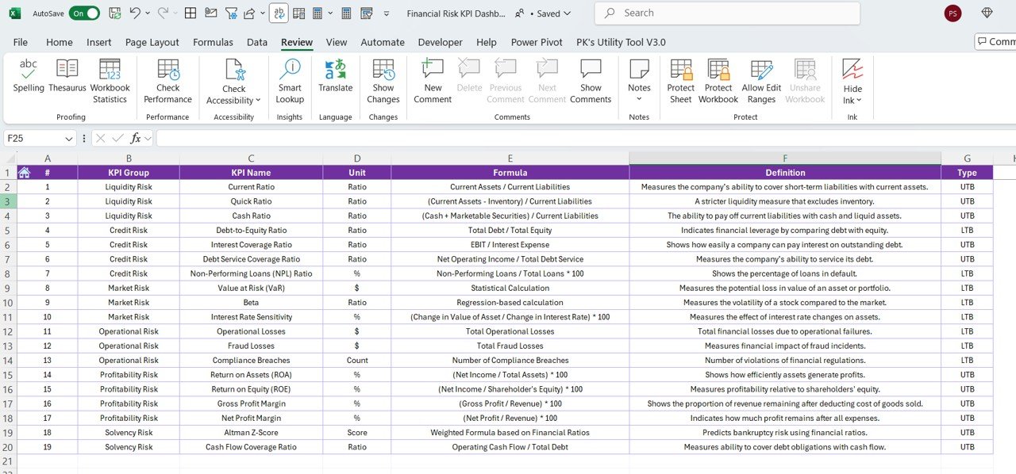Image resolution: width=1016 pixels, height=474 pixels.
Task: Open the Translate tool
Action: pyautogui.click(x=335, y=76)
